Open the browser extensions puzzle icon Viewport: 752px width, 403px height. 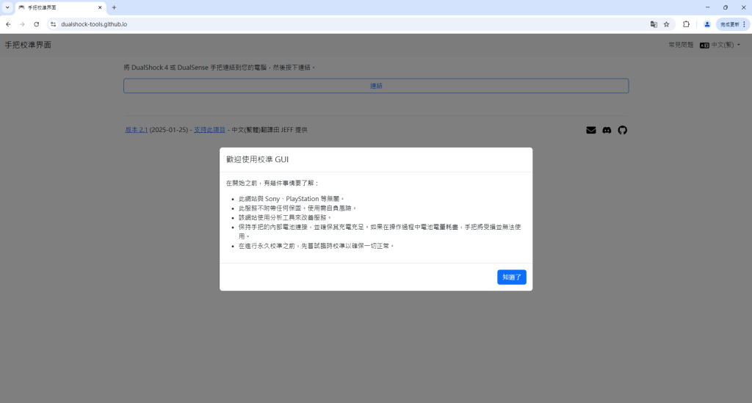[x=686, y=24]
